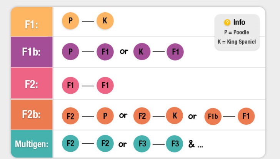Click the teal Multigen: row label
The height and width of the screenshot is (159, 280).
coord(32,144)
